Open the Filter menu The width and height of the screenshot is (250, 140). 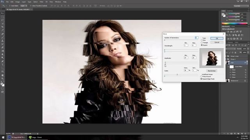click(41, 2)
